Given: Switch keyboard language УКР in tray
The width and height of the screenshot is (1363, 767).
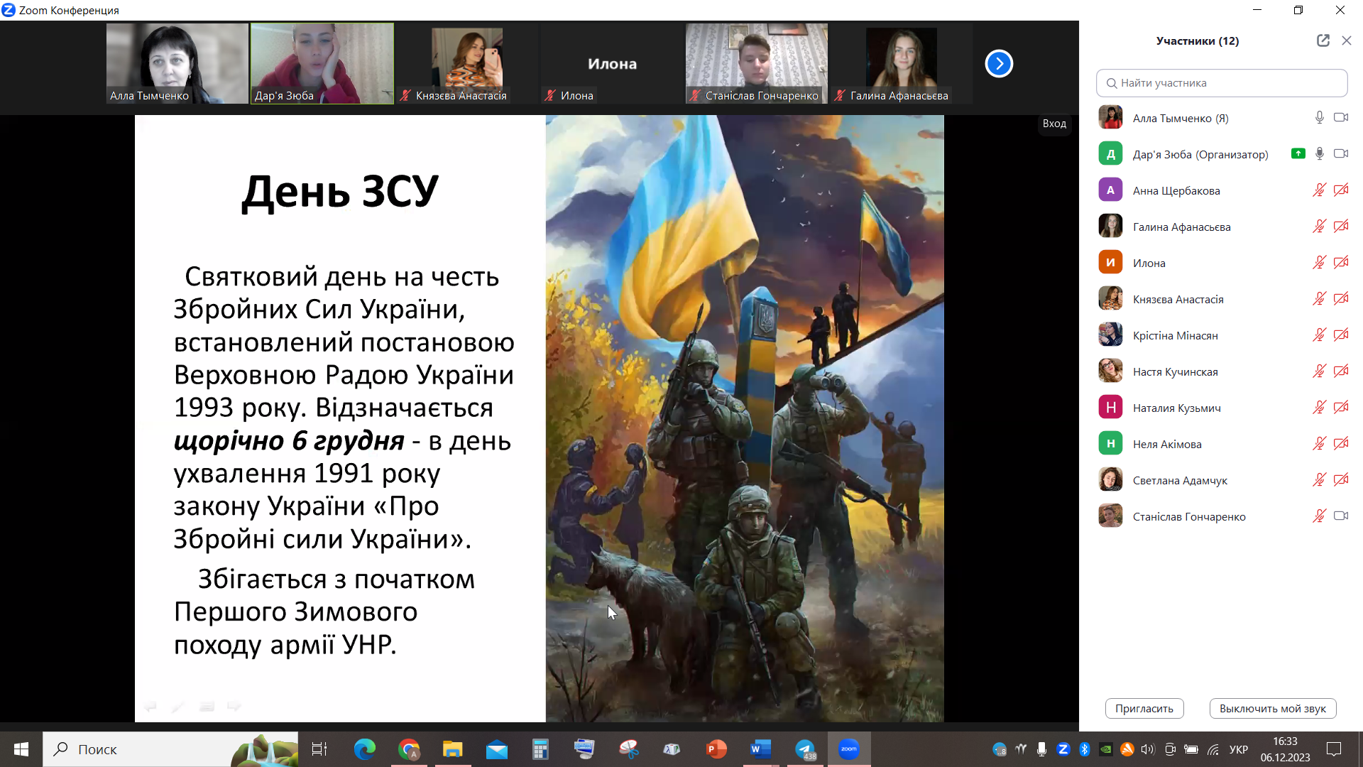Looking at the screenshot, I should click(x=1238, y=749).
